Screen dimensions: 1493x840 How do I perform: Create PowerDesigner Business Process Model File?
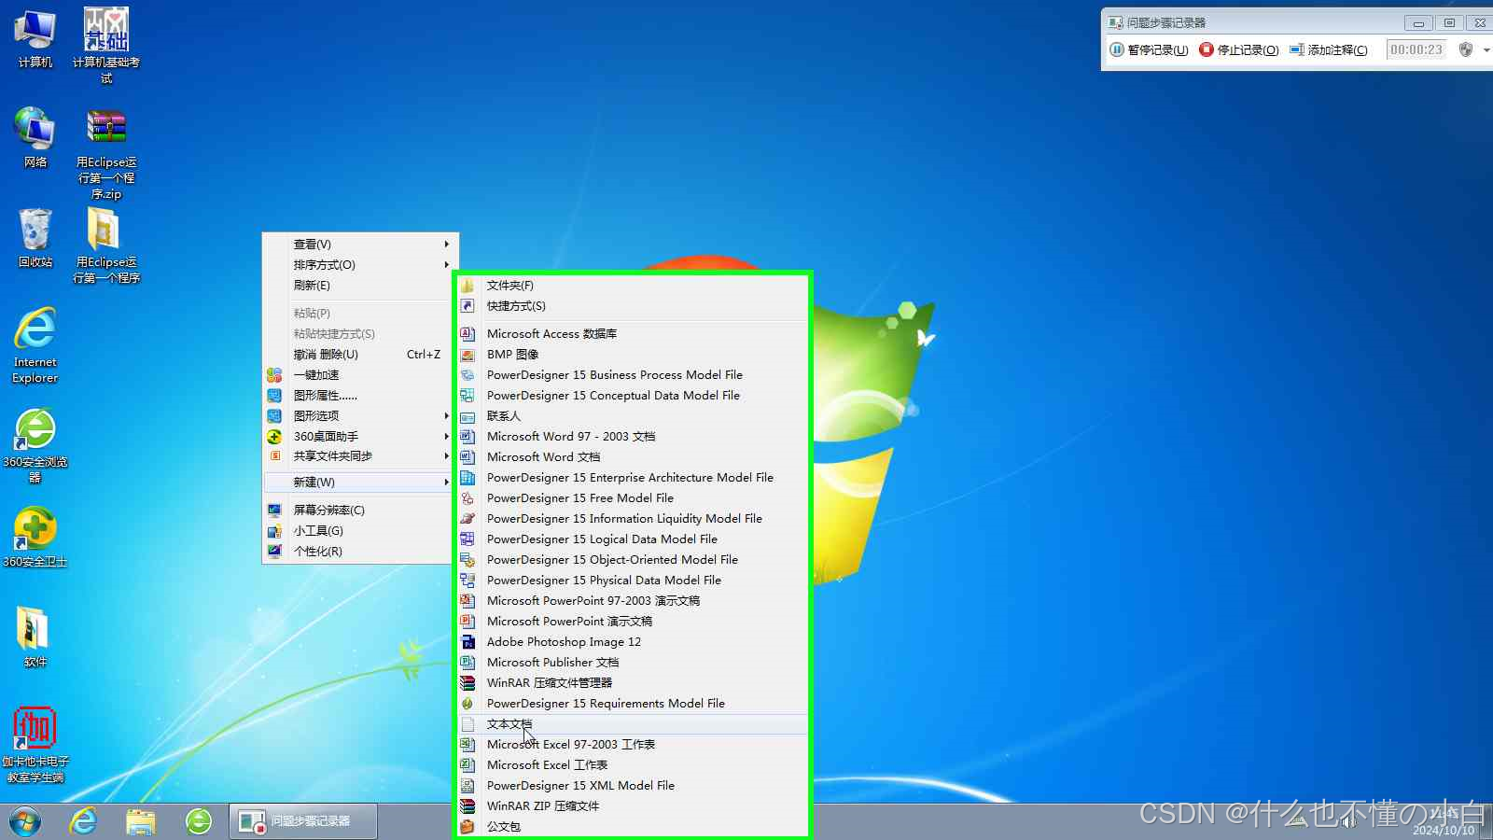pyautogui.click(x=633, y=374)
